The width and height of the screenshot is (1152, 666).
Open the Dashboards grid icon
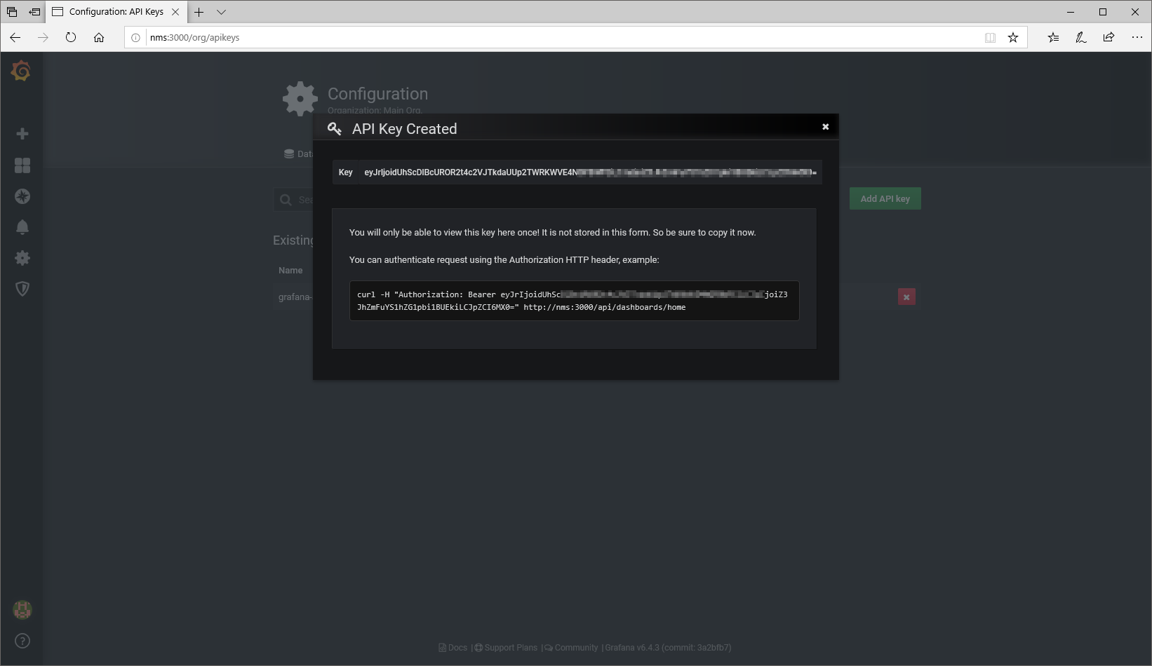click(x=22, y=165)
